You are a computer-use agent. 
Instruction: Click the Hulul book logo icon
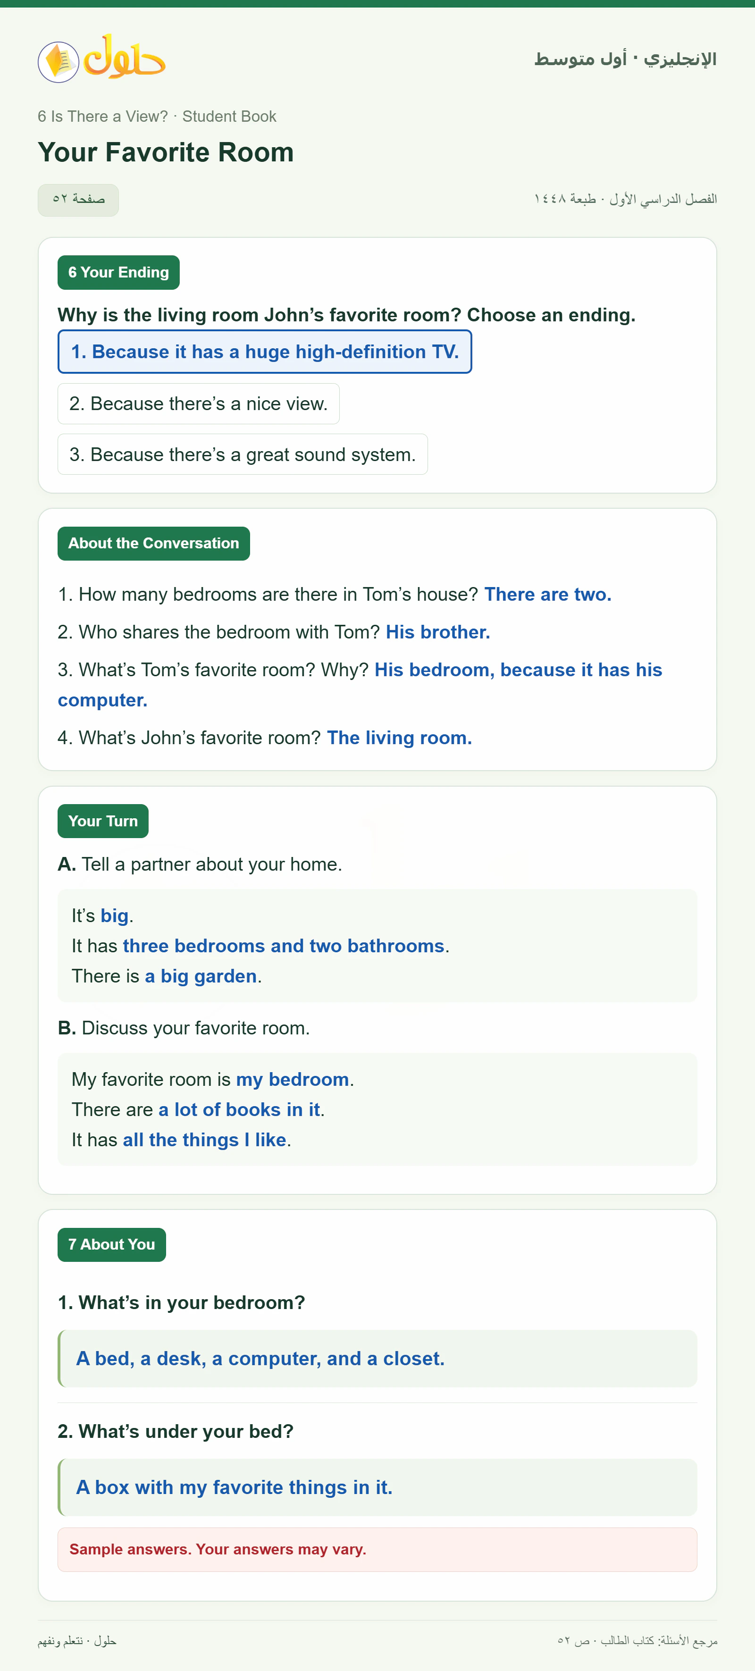pos(59,62)
